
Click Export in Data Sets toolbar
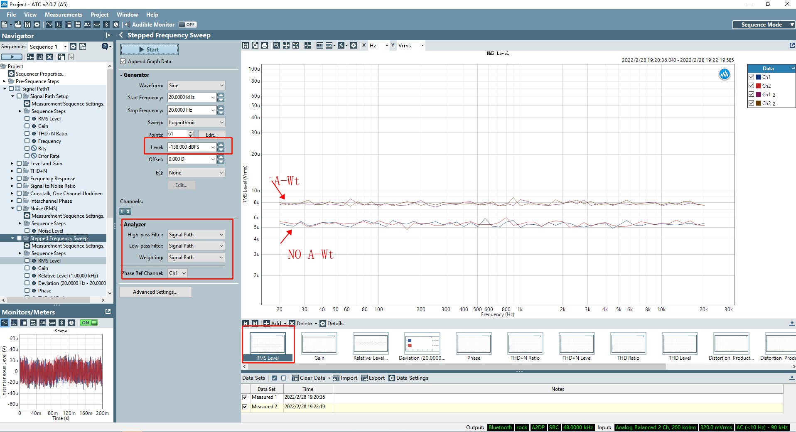373,378
